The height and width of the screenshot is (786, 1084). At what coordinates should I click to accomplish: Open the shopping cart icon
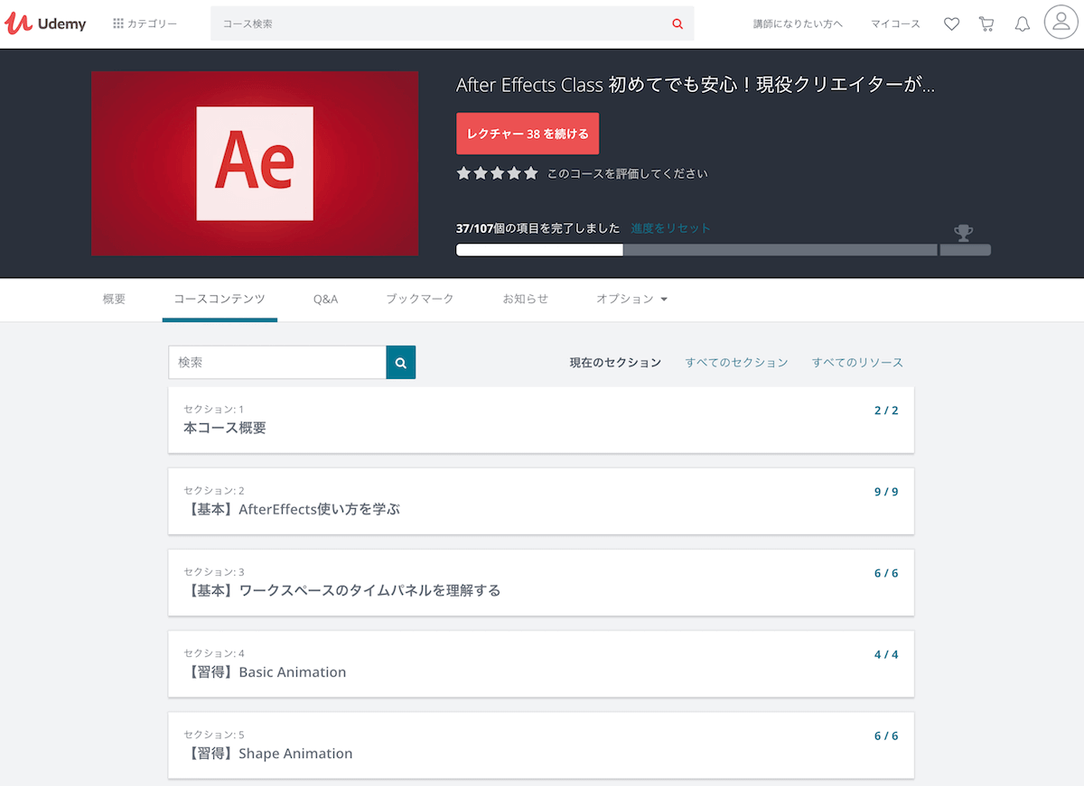[986, 24]
